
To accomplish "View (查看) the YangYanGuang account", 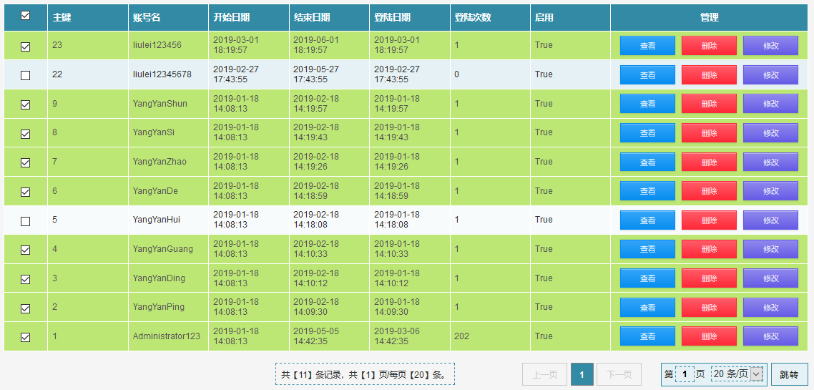I will pyautogui.click(x=647, y=249).
